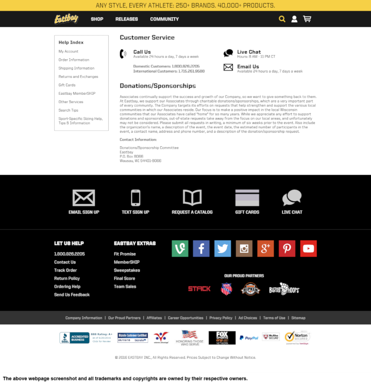Click the Track Order footer link
371x384 pixels.
[x=65, y=270]
